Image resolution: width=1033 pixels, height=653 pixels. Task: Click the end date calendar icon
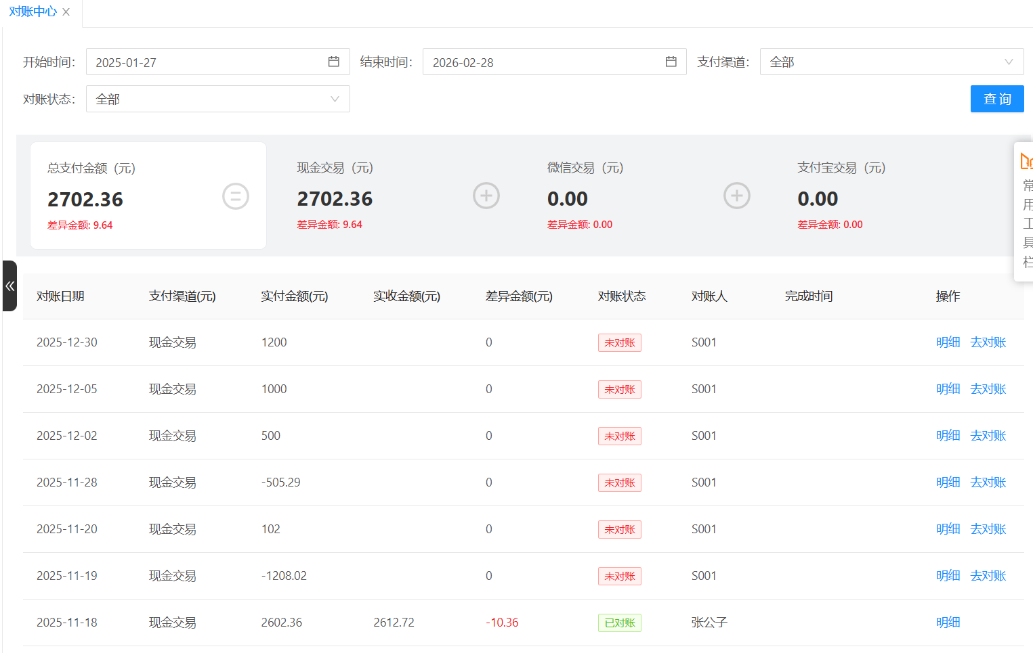point(671,62)
